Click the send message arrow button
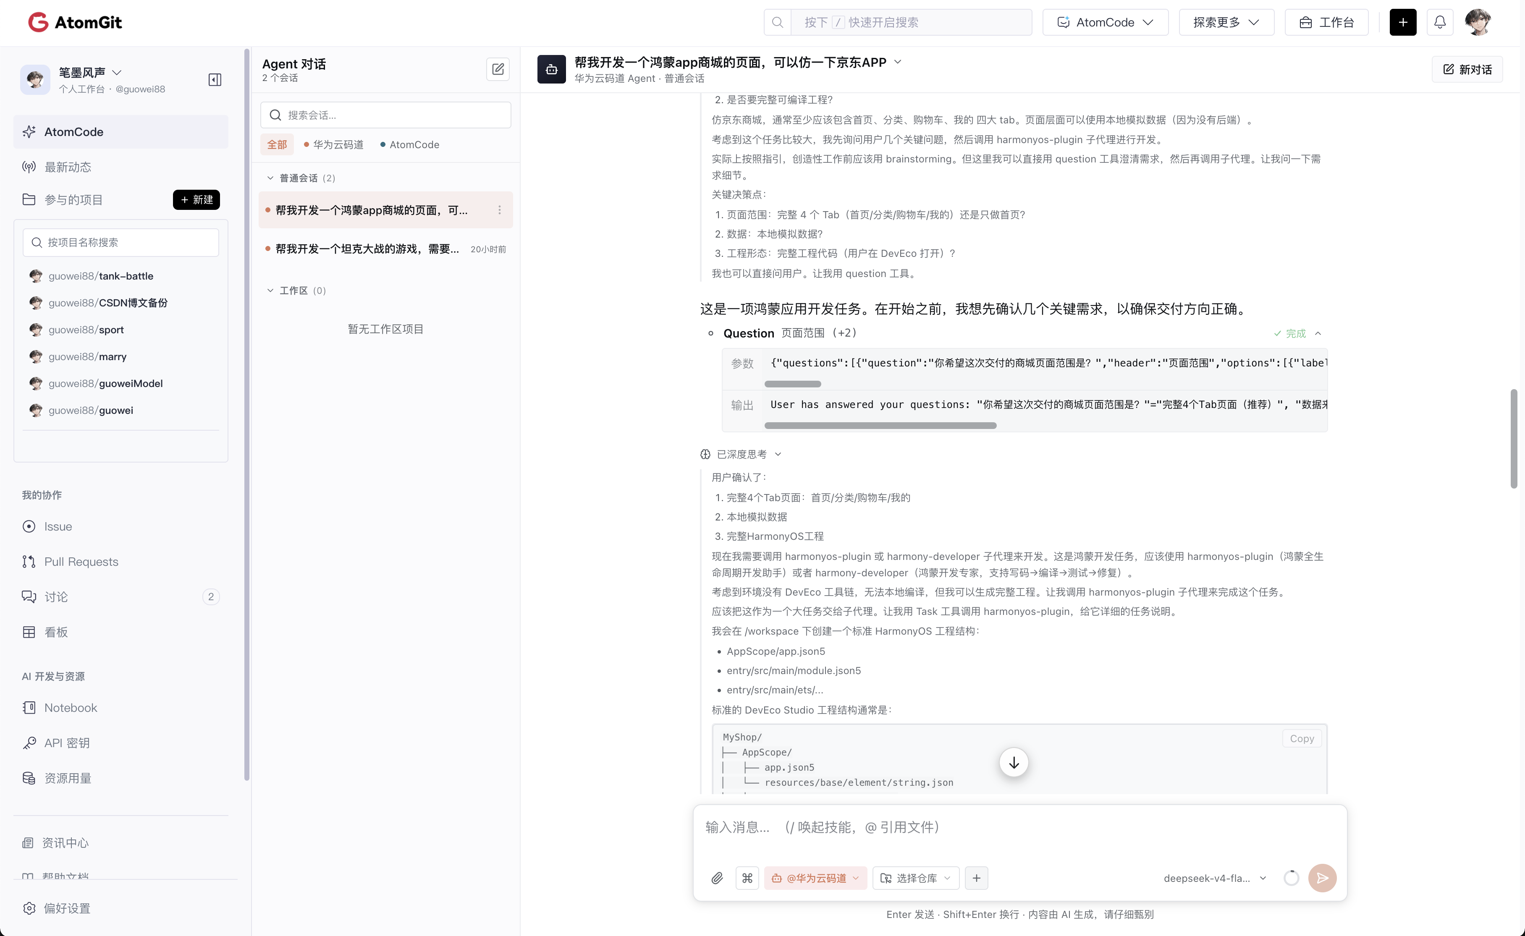The width and height of the screenshot is (1525, 936). (1322, 878)
